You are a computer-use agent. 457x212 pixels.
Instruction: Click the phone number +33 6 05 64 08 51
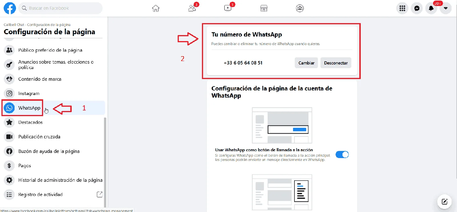243,63
